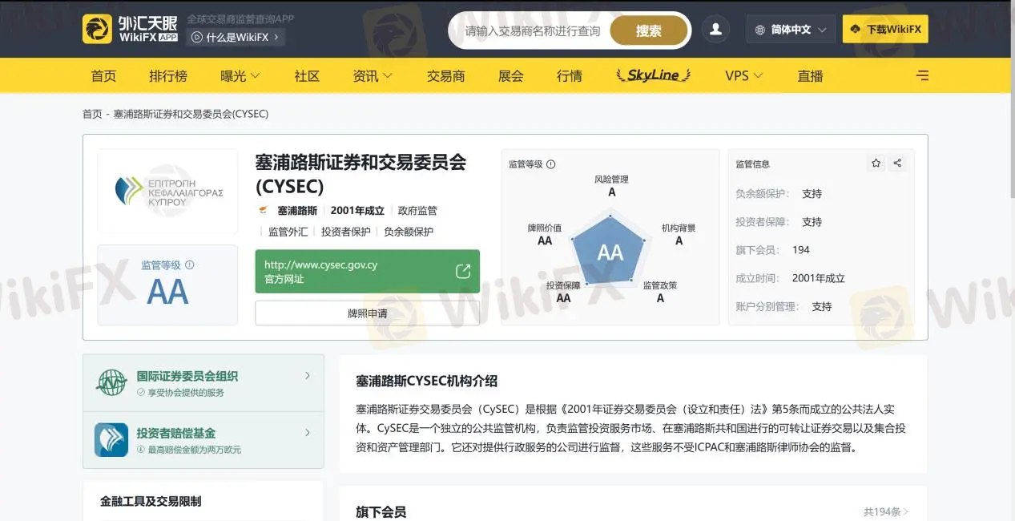1015x521 pixels.
Task: Click the 投资者保护 tag
Action: pyautogui.click(x=346, y=232)
